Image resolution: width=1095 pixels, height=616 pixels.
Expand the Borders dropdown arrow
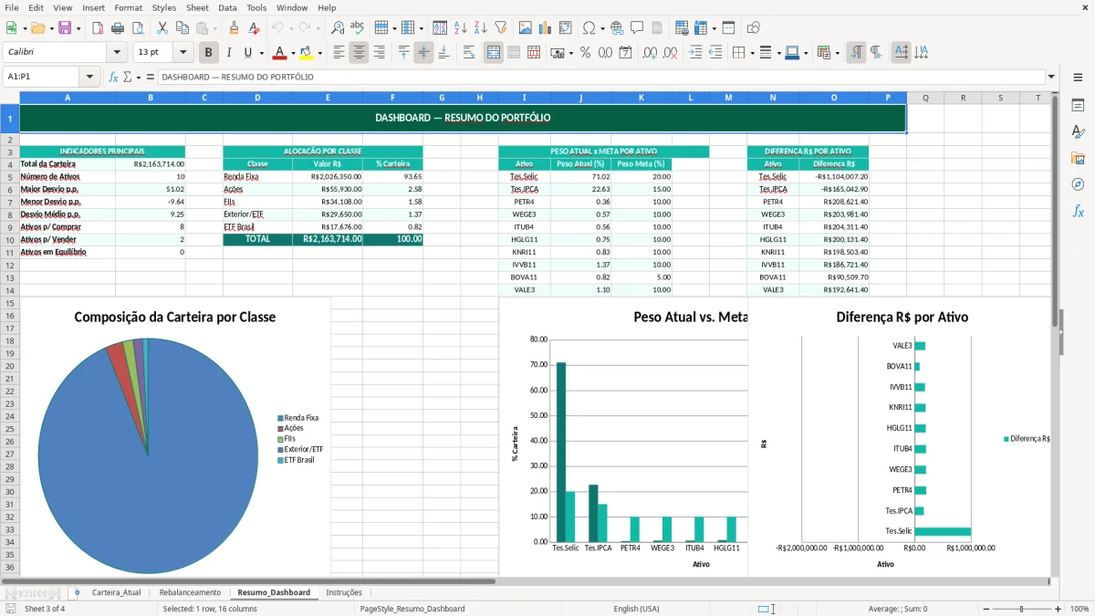pos(753,53)
